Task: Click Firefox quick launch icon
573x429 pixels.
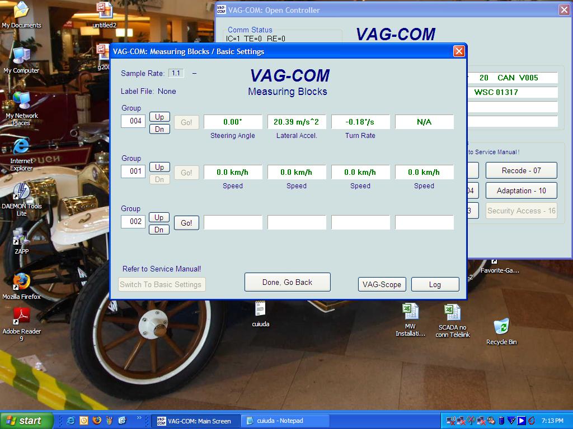Action: 97,421
